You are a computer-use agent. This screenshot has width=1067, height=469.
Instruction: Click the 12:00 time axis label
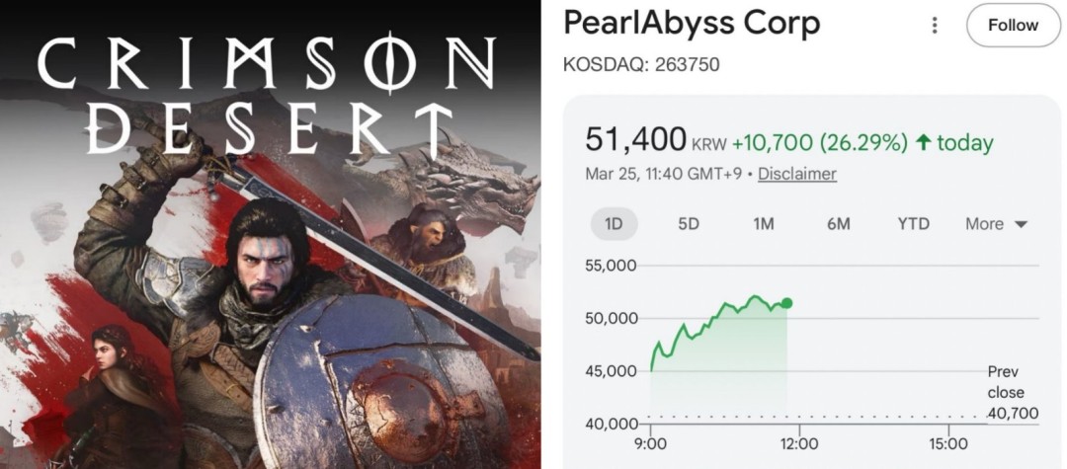point(799,443)
